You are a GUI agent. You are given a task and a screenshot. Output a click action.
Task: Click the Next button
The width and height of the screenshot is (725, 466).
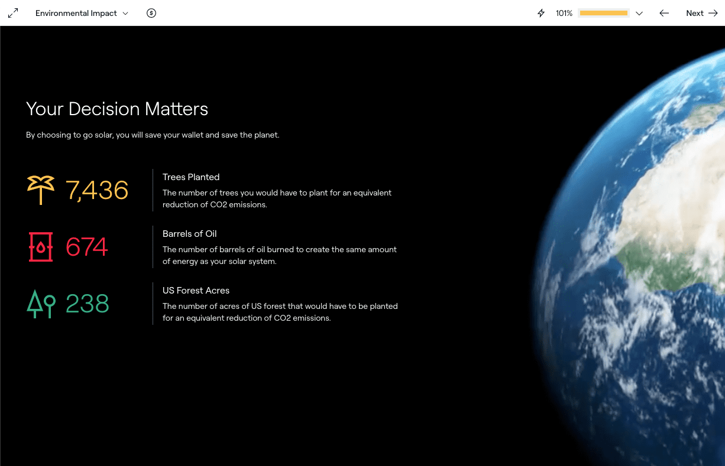[702, 13]
